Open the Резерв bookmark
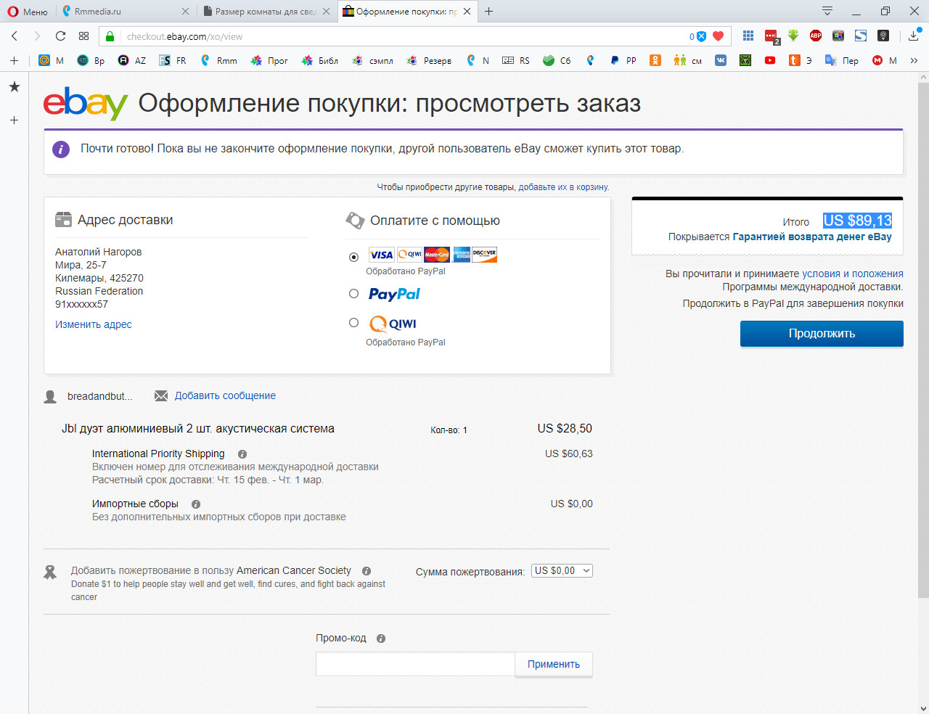The image size is (929, 714). click(x=429, y=60)
